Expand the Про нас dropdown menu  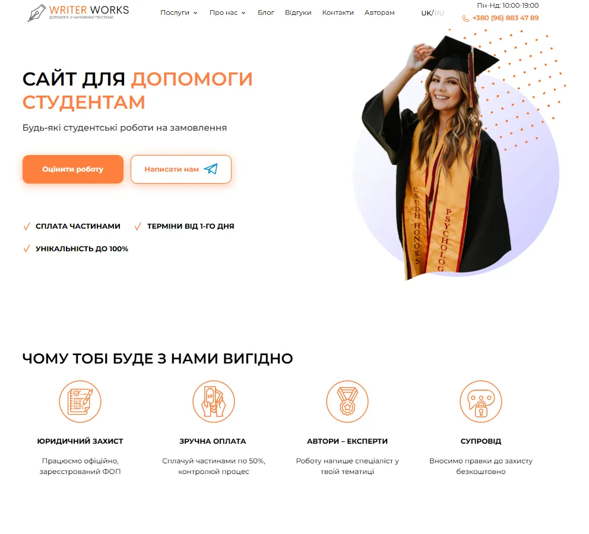227,13
